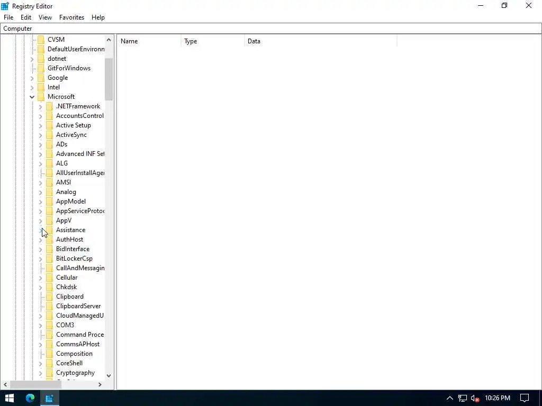The height and width of the screenshot is (406, 542).
Task: Expand the BitLockerCsp key
Action: point(40,259)
